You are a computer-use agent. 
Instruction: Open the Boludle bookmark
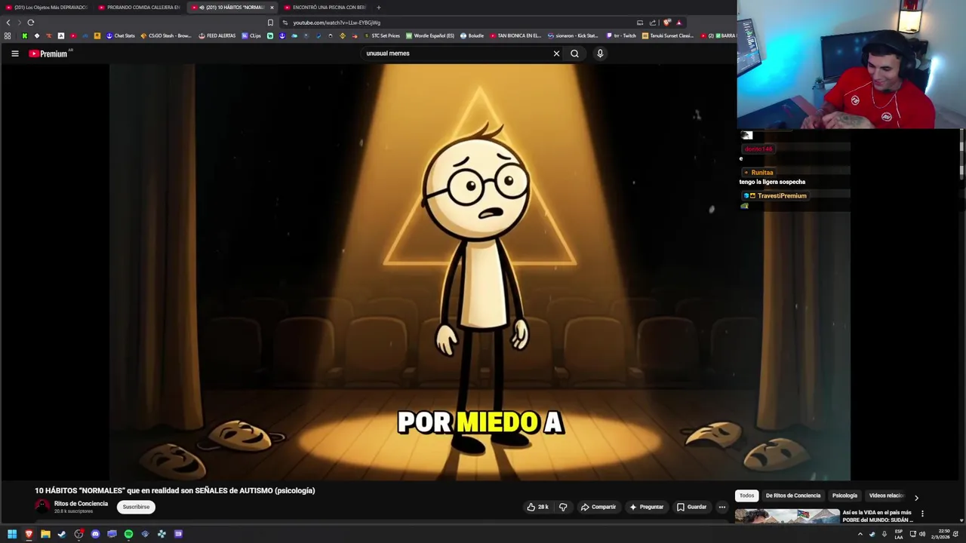click(x=472, y=35)
